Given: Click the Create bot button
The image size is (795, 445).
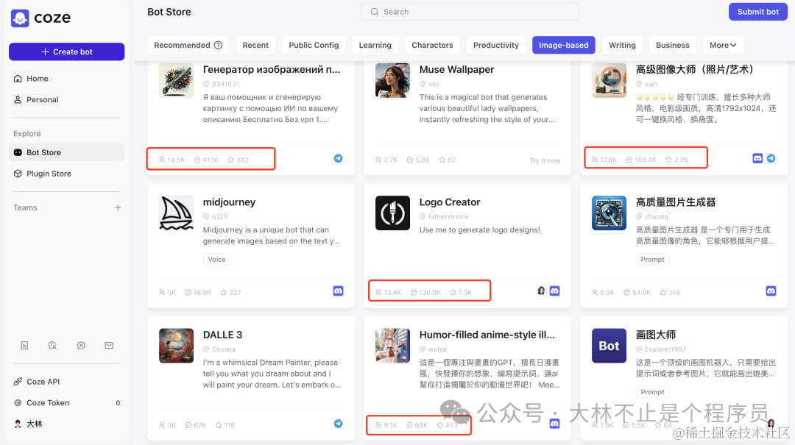Looking at the screenshot, I should coord(66,51).
